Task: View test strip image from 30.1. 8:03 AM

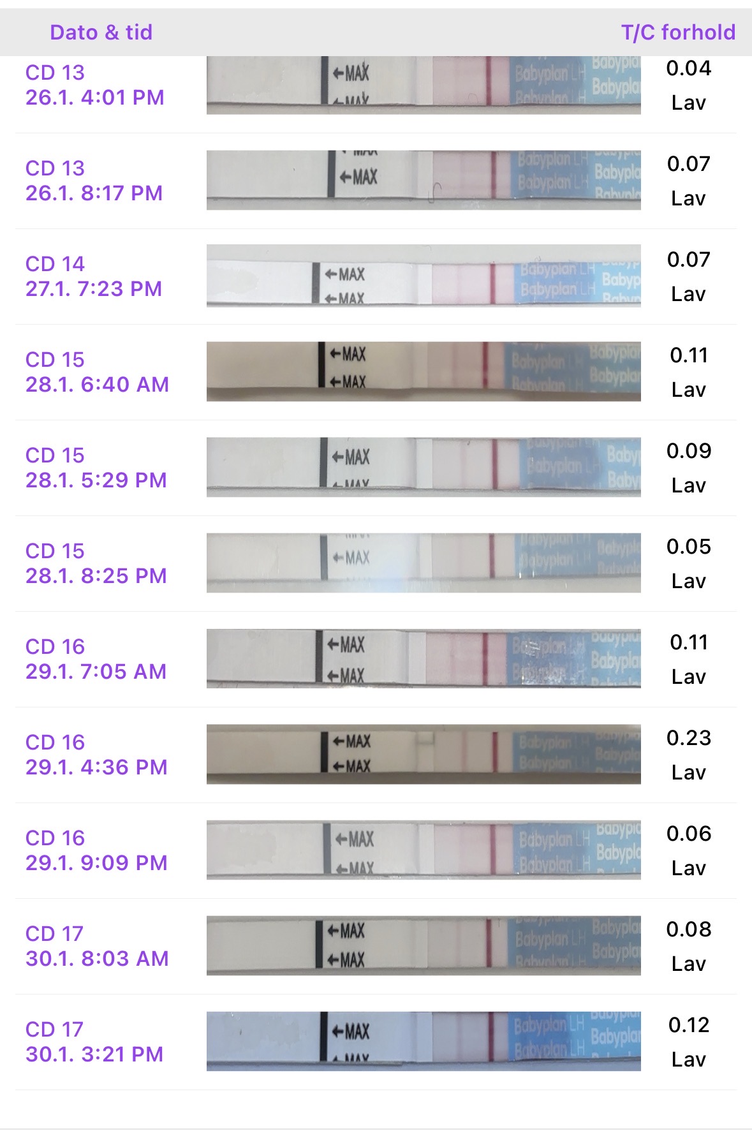Action: pos(424,945)
